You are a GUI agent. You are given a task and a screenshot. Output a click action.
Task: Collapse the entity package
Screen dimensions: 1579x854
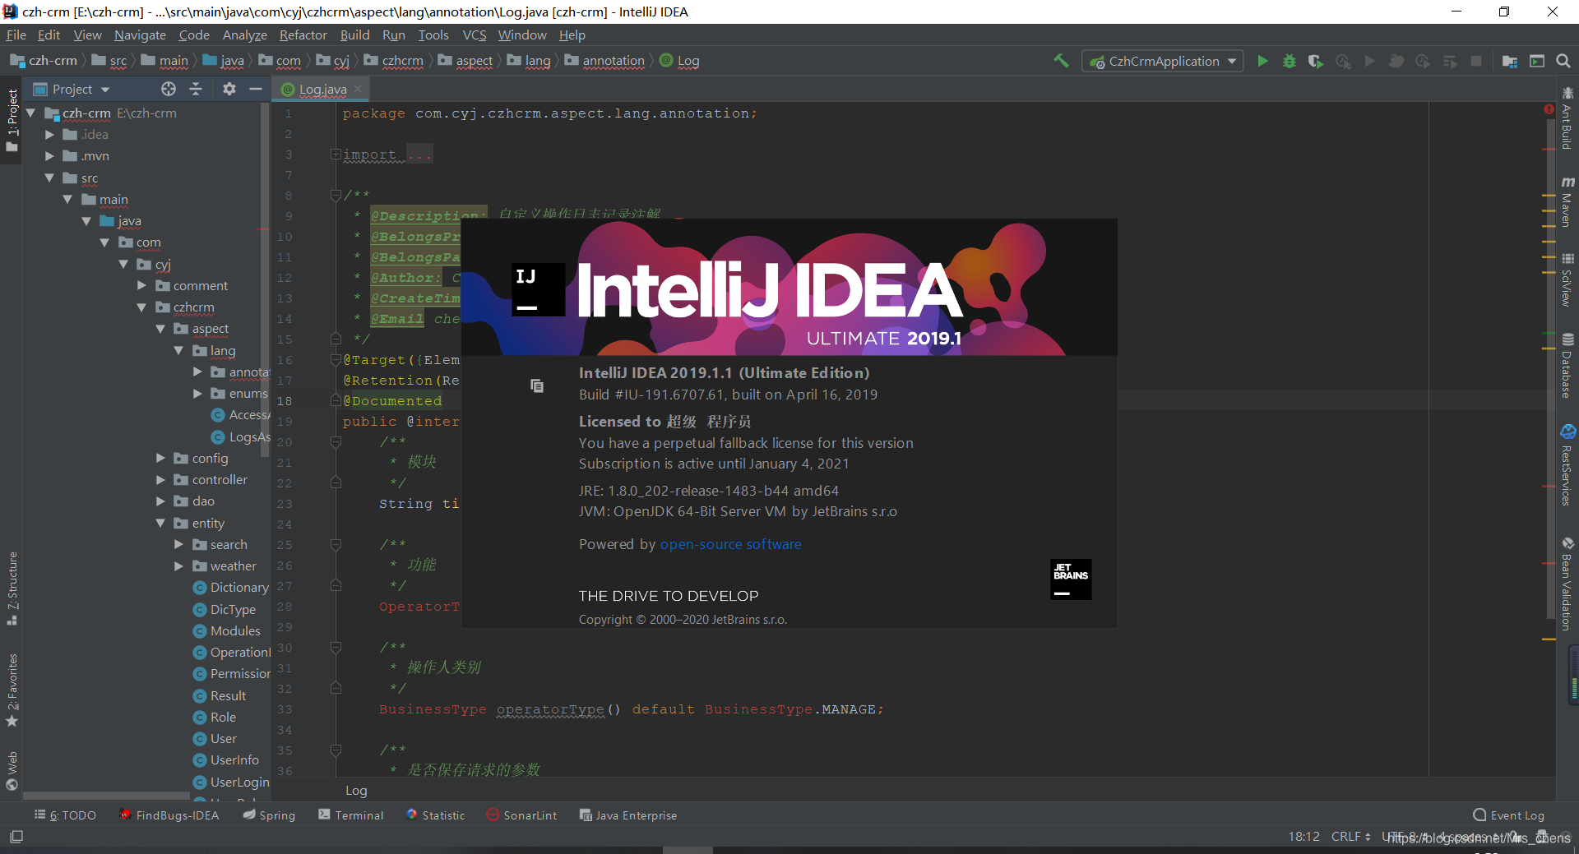(x=160, y=523)
